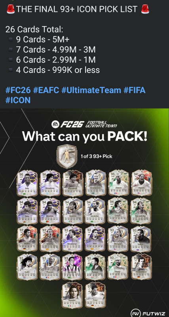
Task: Select the 93-rated Prinz card
Action: tap(95, 295)
